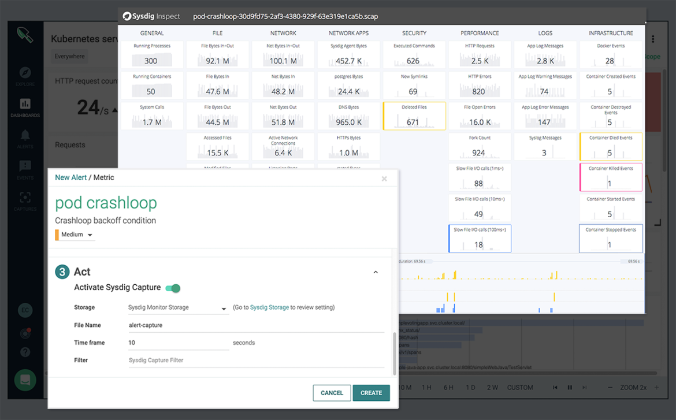Click the Time frame seconds field

tap(179, 343)
